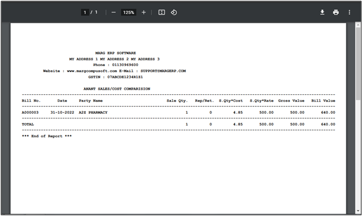The image size is (363, 216).
Task: Select the 125% zoom level field
Action: pos(128,13)
